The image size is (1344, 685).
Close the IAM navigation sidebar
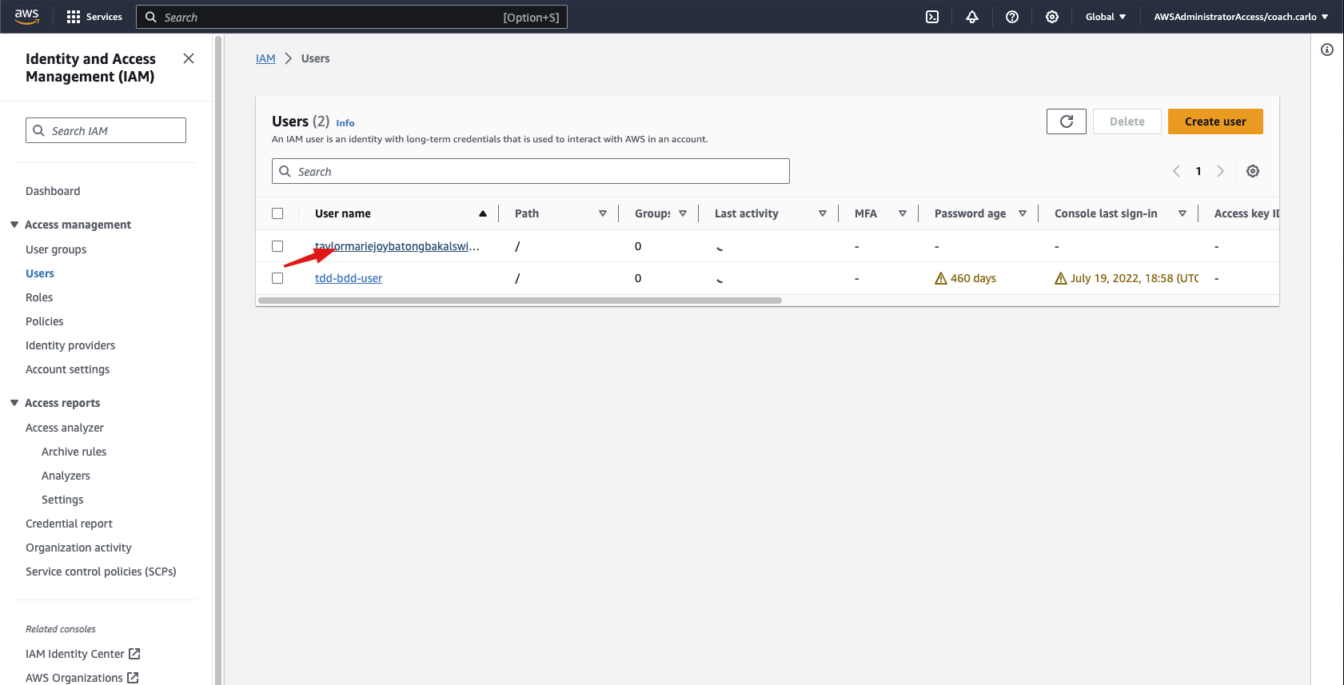[x=189, y=58]
